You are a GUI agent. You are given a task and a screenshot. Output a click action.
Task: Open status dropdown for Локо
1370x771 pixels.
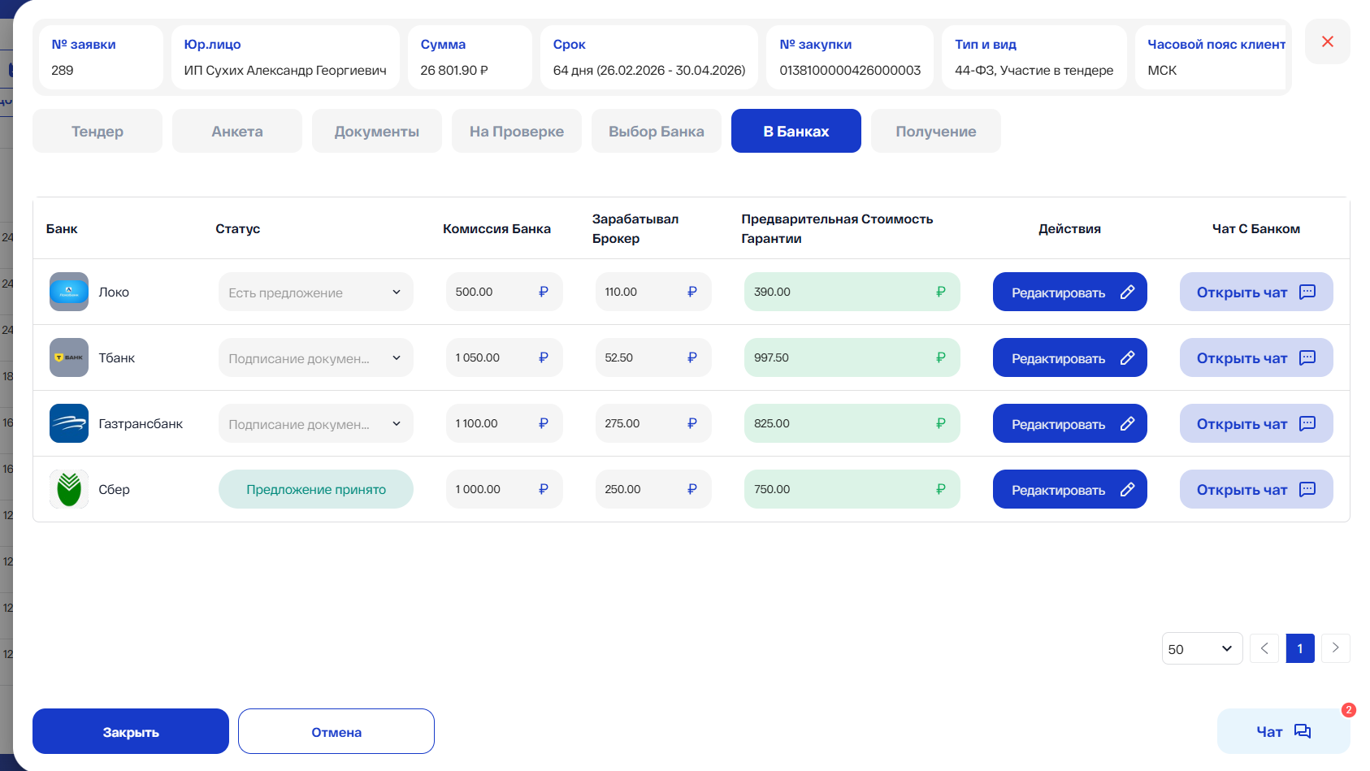click(x=316, y=292)
